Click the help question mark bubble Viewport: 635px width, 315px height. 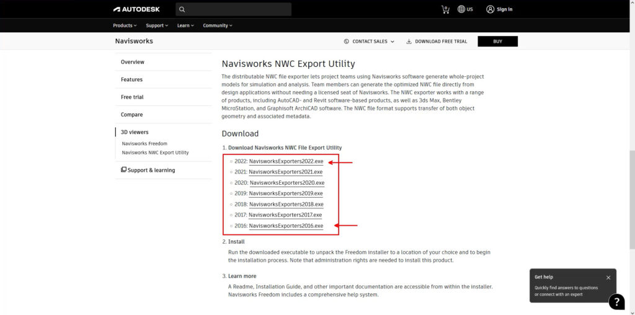click(616, 302)
